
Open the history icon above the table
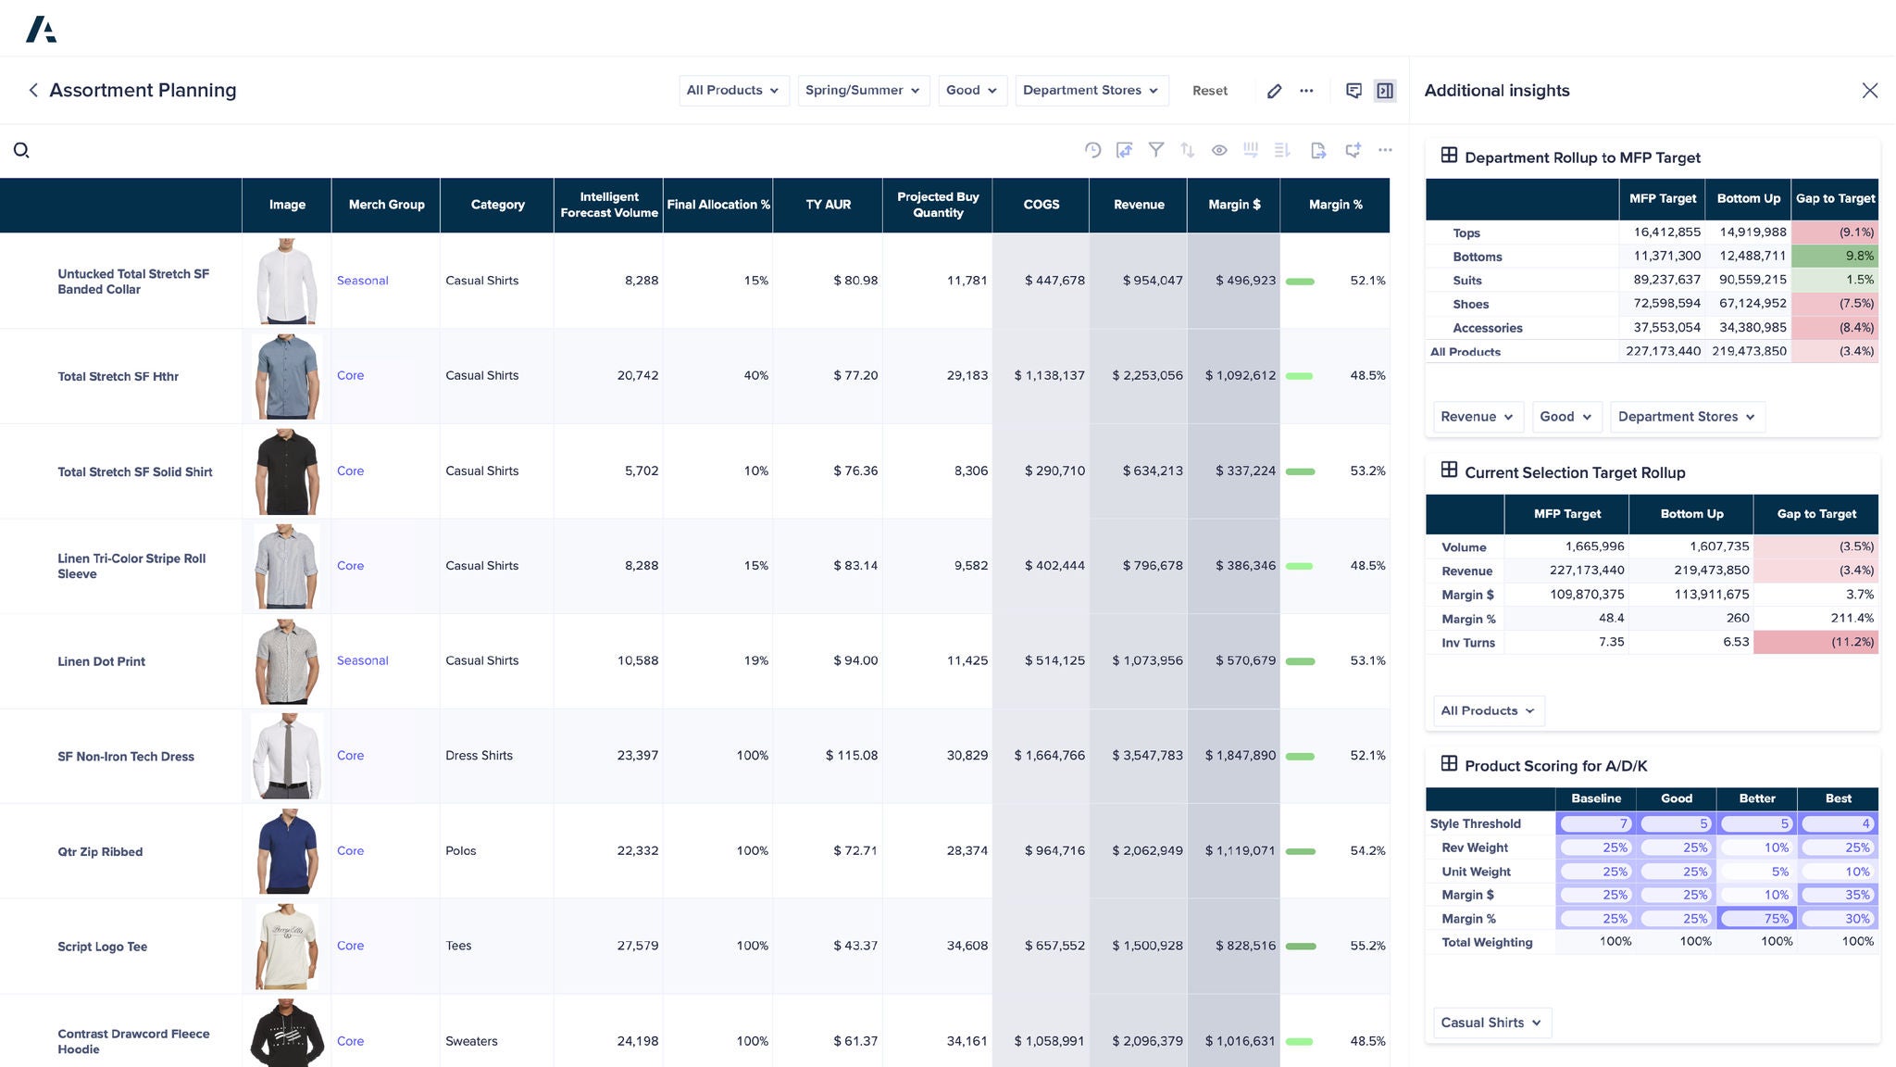click(x=1092, y=149)
